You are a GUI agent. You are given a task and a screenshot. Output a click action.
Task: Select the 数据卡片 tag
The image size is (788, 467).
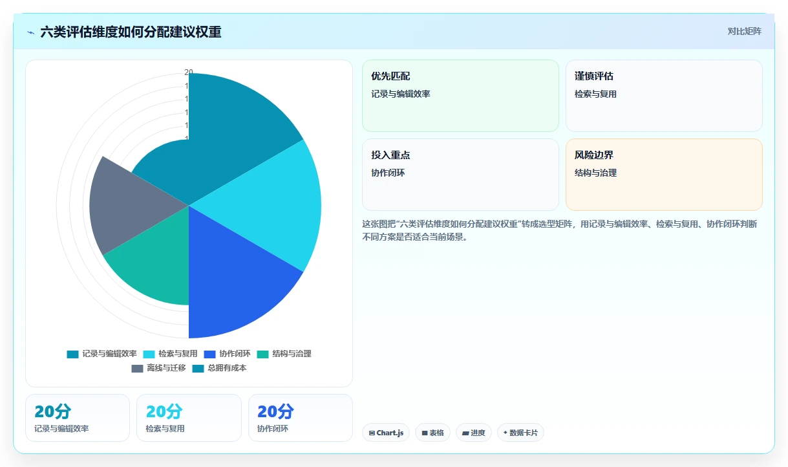(520, 433)
